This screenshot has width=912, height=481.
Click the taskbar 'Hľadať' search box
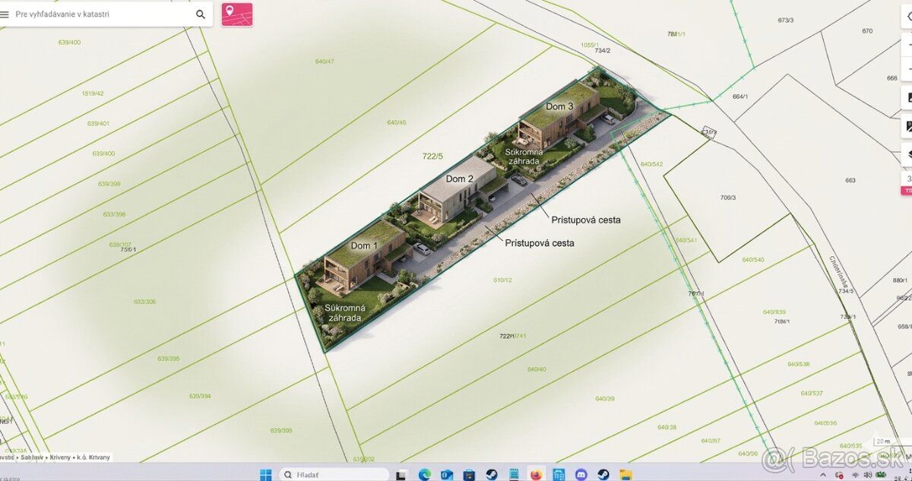coord(334,475)
